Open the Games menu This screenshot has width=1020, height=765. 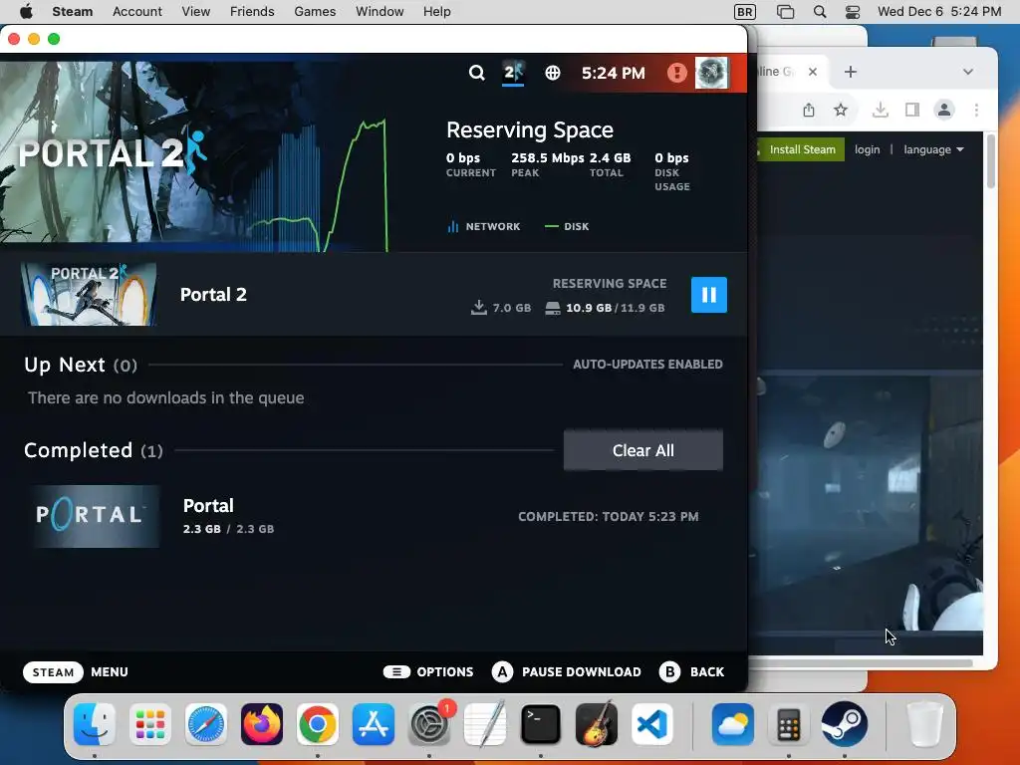tap(315, 12)
